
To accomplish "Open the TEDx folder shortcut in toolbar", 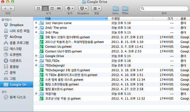I will click(125, 9).
